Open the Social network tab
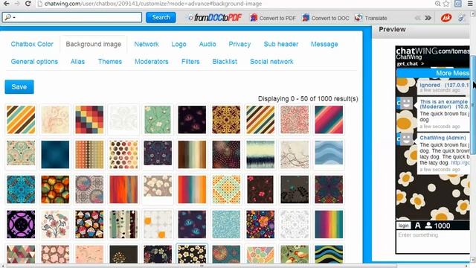The height and width of the screenshot is (268, 476). click(x=271, y=61)
